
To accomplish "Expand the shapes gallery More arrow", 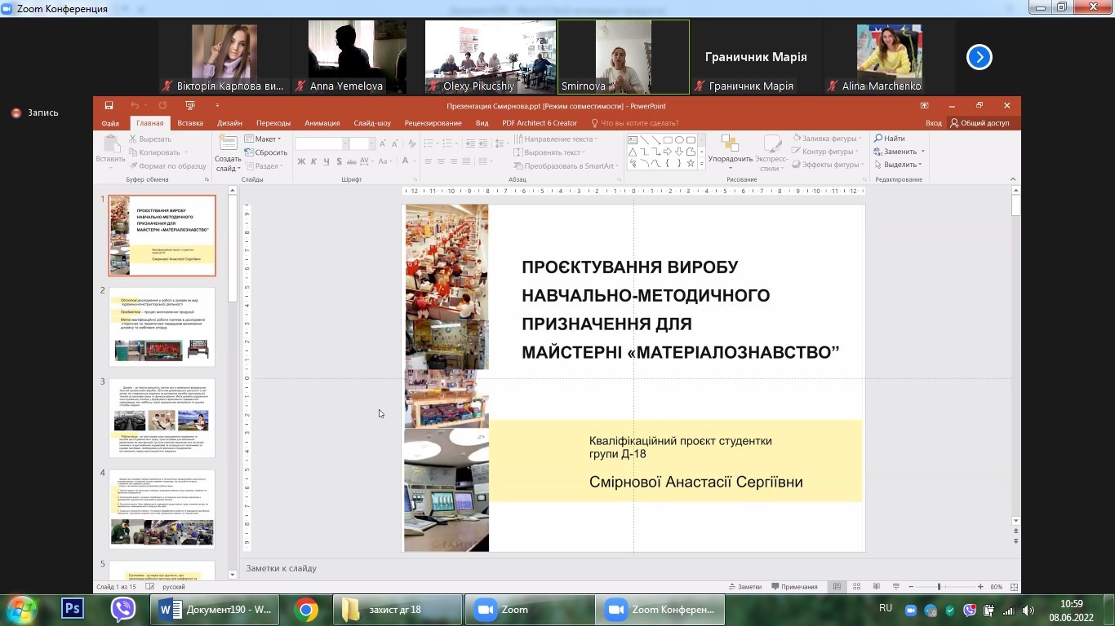I will point(702,164).
